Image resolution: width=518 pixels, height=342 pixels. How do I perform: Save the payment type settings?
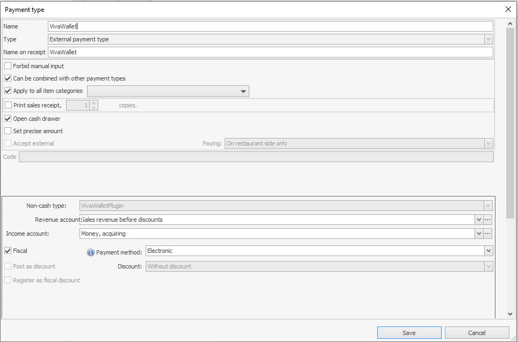[x=409, y=333]
